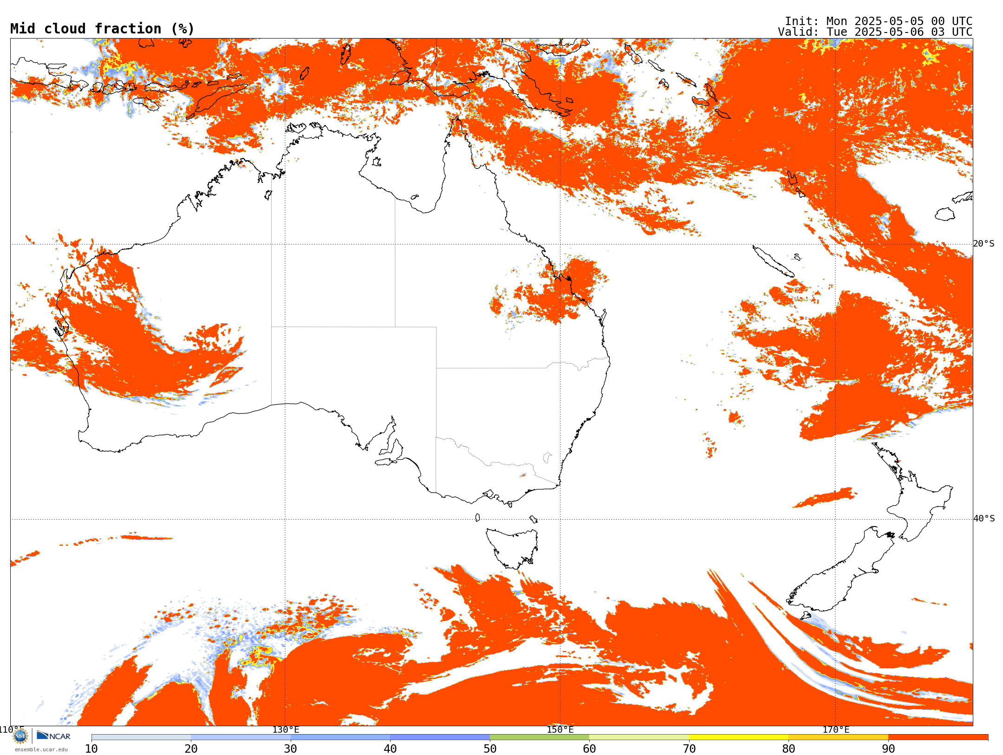Viewport: 1003px width, 755px height.
Task: Click the red-orange 90 percent colorbar segment
Action: coord(938,737)
